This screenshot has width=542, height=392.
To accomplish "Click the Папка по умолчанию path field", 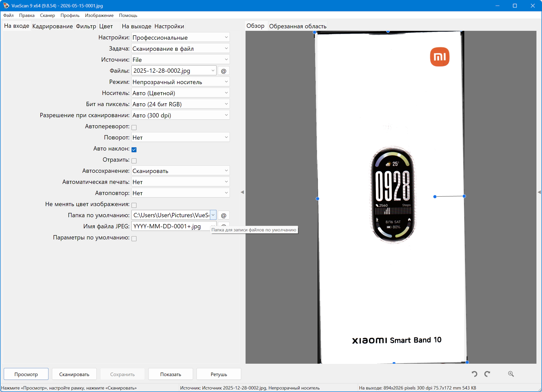I will 171,215.
